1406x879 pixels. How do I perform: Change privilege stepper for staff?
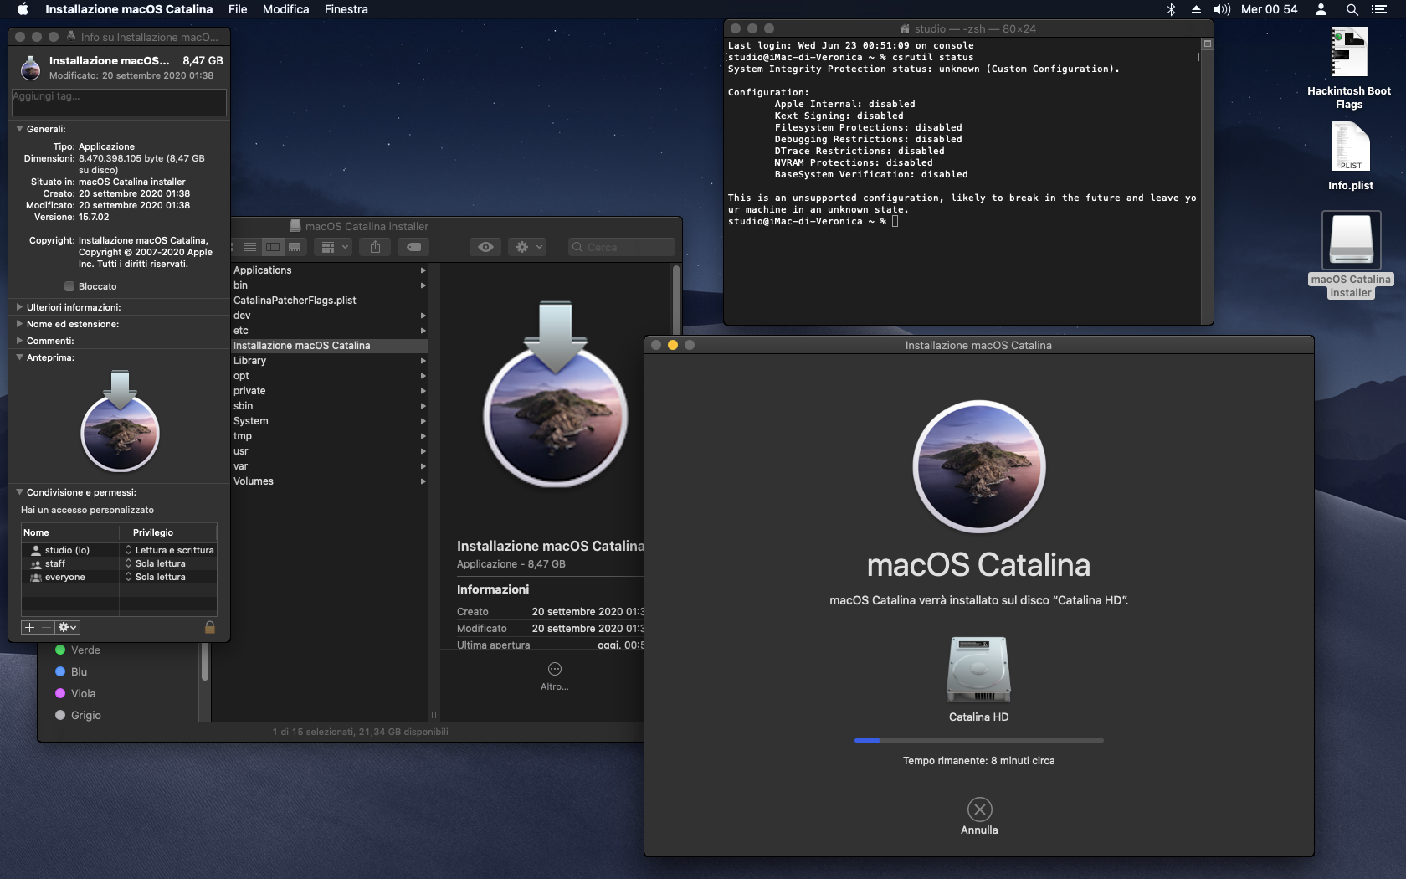[129, 563]
